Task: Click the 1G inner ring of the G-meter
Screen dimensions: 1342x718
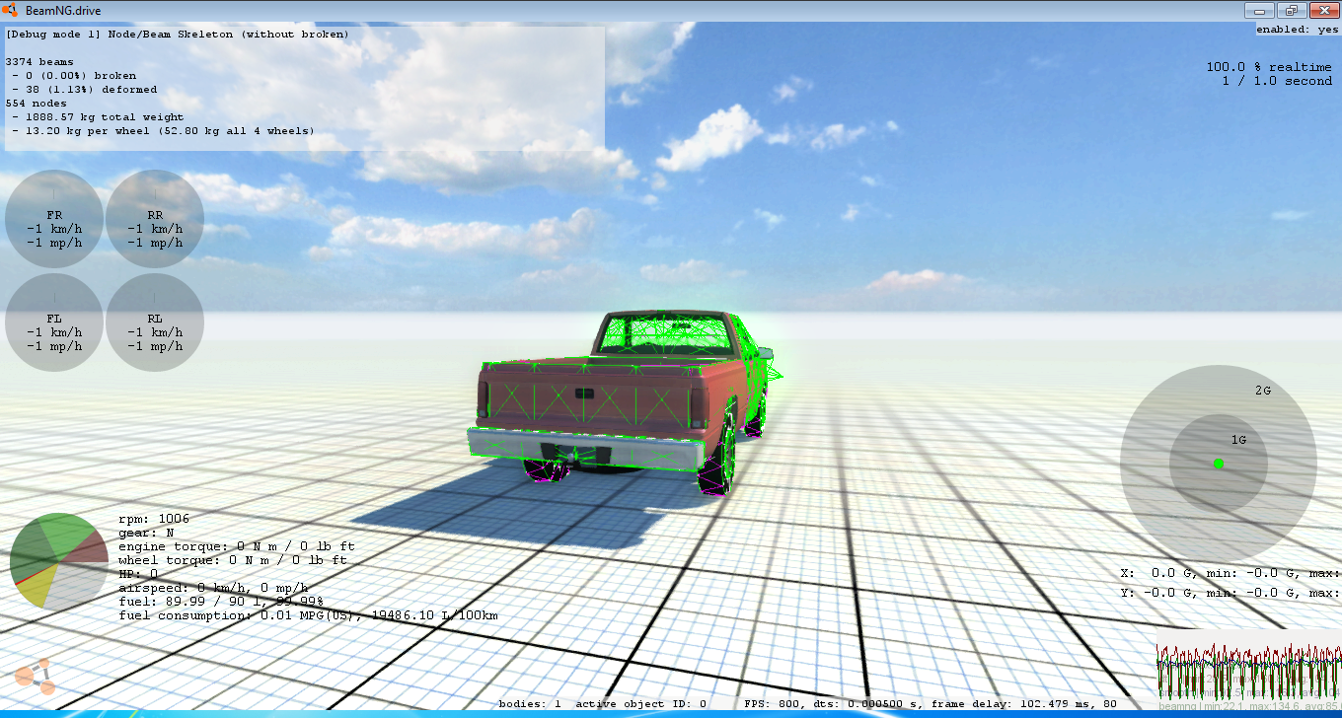Action: pyautogui.click(x=1219, y=464)
